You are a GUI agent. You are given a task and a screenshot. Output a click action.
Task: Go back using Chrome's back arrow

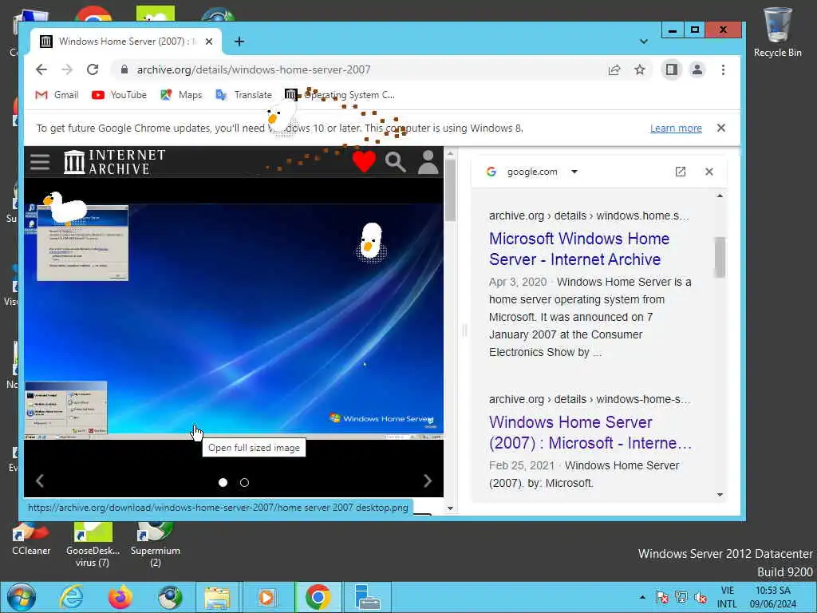click(41, 69)
